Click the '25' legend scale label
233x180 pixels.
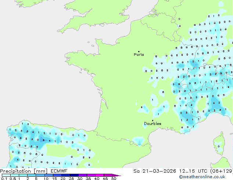coord(71,179)
